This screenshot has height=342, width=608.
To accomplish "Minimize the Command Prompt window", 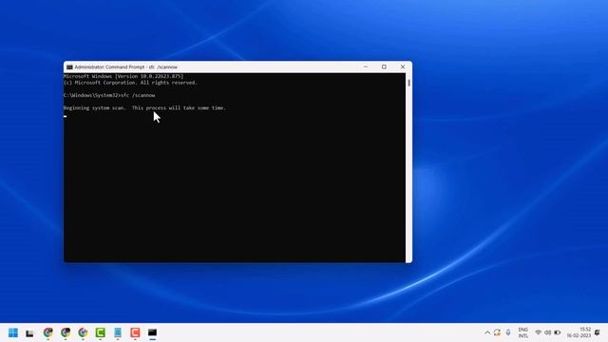I will coord(366,66).
